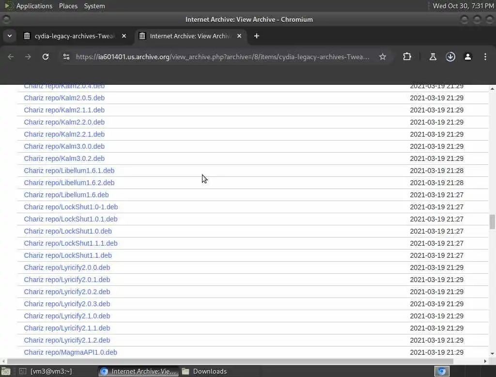Close the Internet Archive: View Archive tab
The width and height of the screenshot is (496, 377).
(239, 36)
